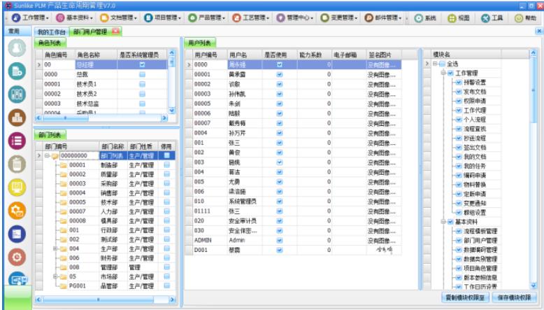The height and width of the screenshot is (310, 544).
Task: Click the yellow monitor sidebar icon
Action: point(17,188)
